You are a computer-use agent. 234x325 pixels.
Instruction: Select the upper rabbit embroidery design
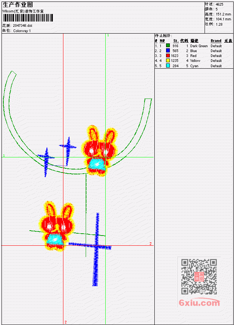coord(100,151)
